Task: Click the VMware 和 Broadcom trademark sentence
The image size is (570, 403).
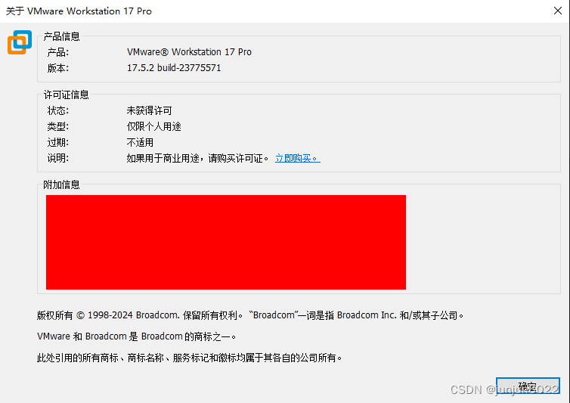Action: tap(137, 336)
